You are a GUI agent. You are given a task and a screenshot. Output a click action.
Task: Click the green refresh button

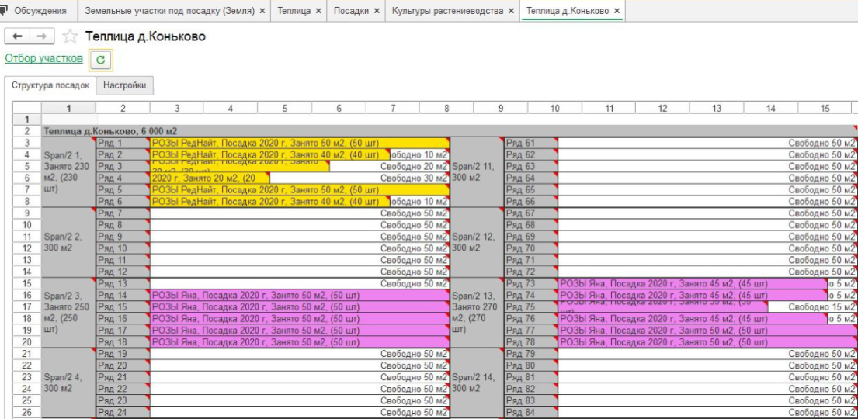[101, 61]
